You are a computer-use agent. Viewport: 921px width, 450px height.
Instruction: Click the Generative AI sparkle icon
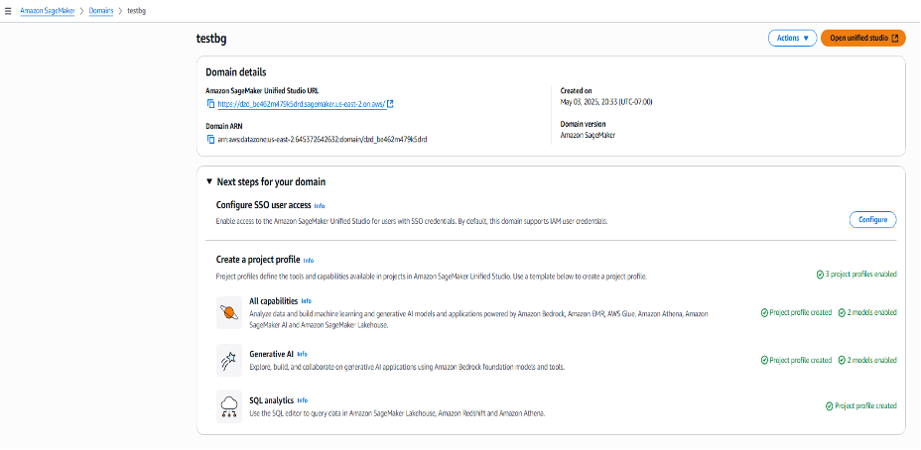229,360
